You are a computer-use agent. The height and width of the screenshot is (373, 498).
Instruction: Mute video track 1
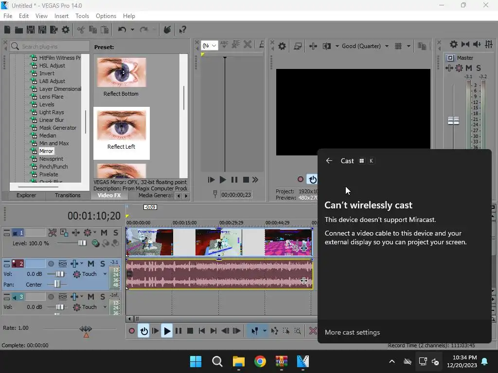point(104,233)
